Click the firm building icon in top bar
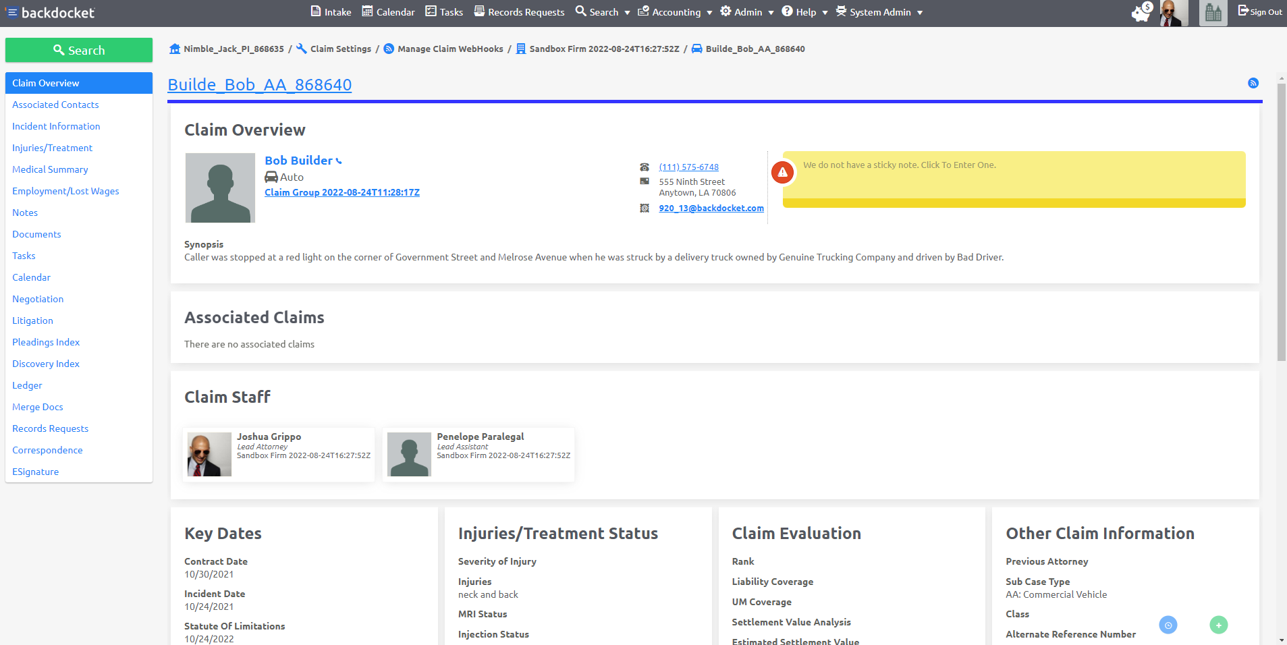Viewport: 1287px width, 645px height. [1213, 12]
